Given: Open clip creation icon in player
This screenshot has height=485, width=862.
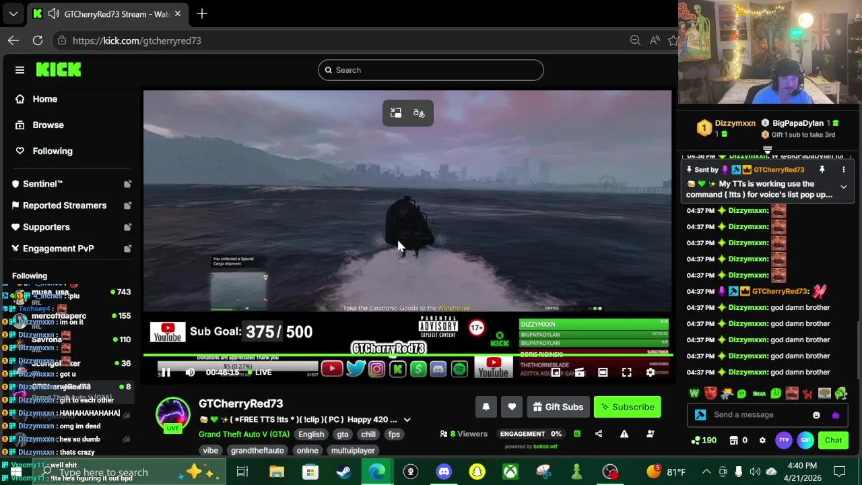Looking at the screenshot, I should click(x=579, y=372).
